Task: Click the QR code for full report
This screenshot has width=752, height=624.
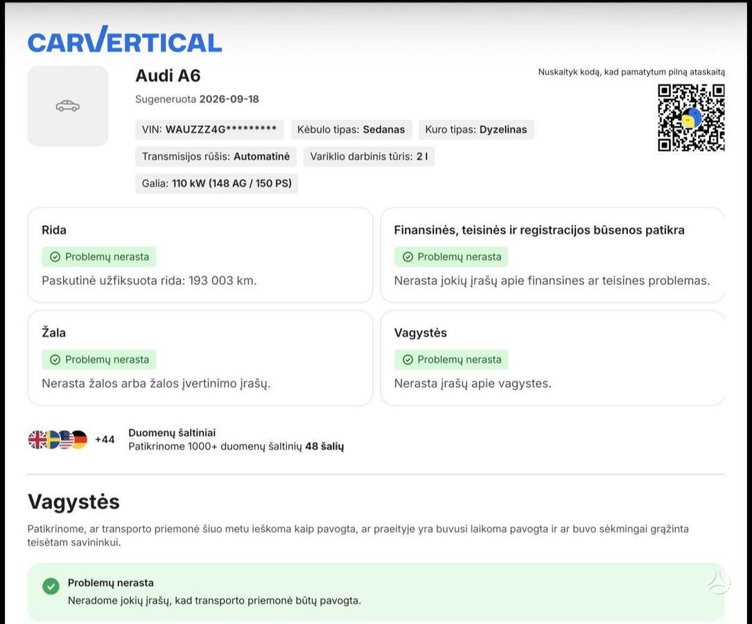Action: click(x=691, y=117)
